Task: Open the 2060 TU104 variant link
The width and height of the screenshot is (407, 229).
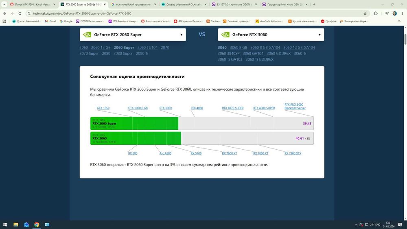Action: (147, 48)
